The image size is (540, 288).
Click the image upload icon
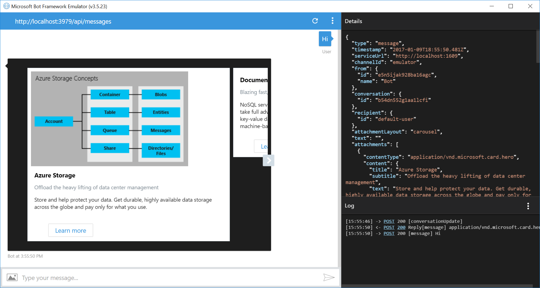coord(12,278)
